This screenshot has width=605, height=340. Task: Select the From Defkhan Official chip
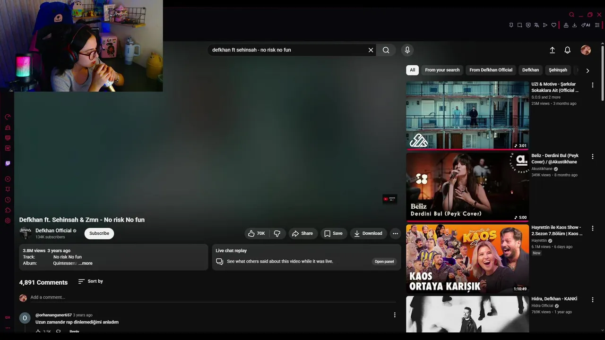point(491,70)
